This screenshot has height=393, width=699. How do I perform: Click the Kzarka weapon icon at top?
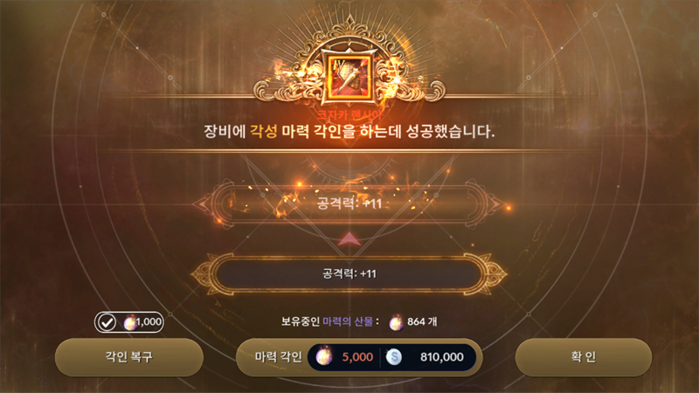click(x=349, y=78)
